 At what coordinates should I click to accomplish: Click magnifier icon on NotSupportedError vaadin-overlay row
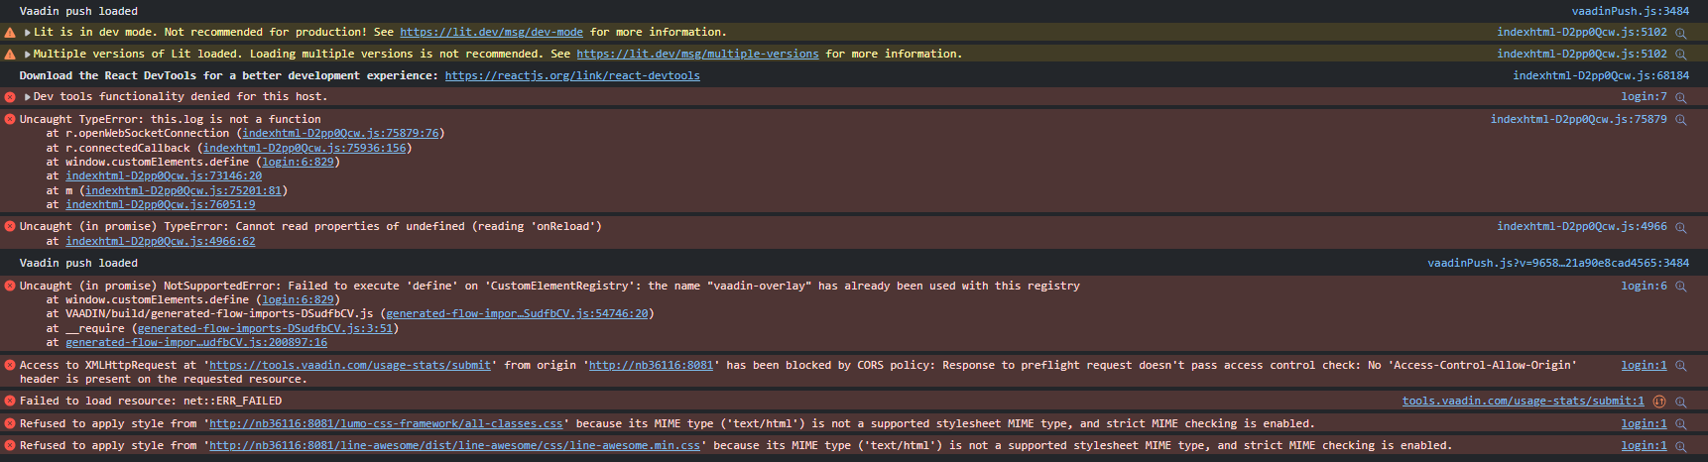click(1681, 287)
